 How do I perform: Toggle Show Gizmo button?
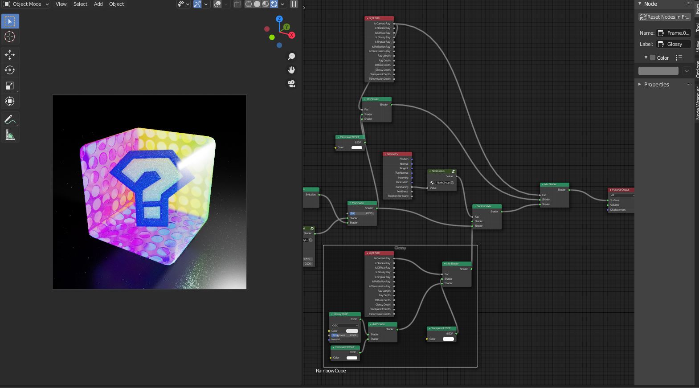point(197,4)
